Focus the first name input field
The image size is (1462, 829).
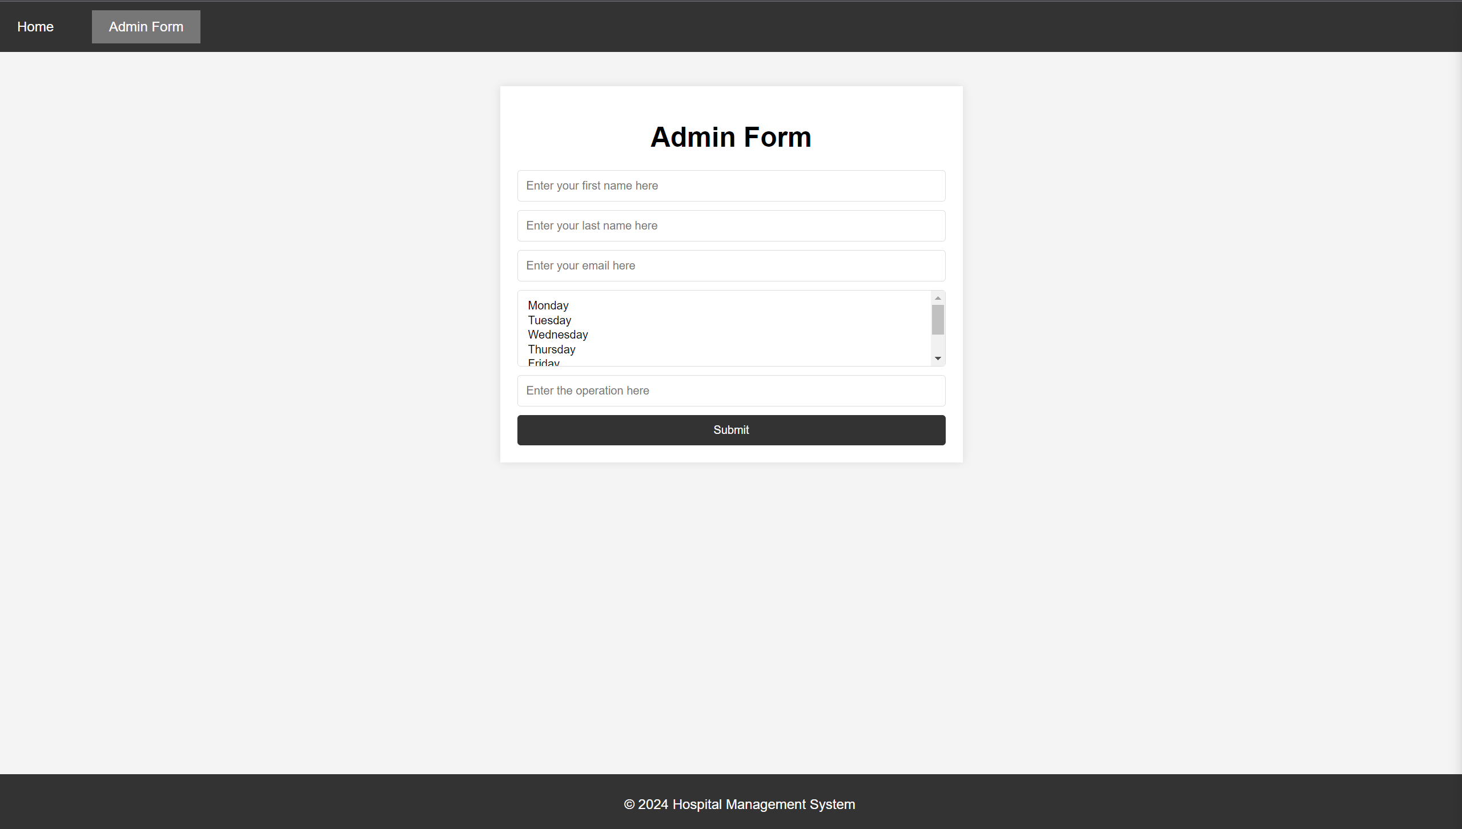click(x=731, y=186)
